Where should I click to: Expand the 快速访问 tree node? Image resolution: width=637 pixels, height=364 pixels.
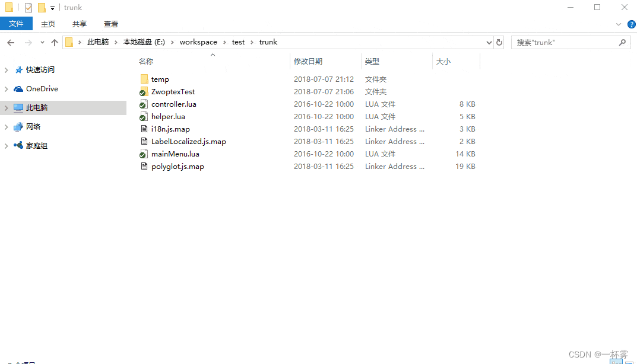click(6, 70)
